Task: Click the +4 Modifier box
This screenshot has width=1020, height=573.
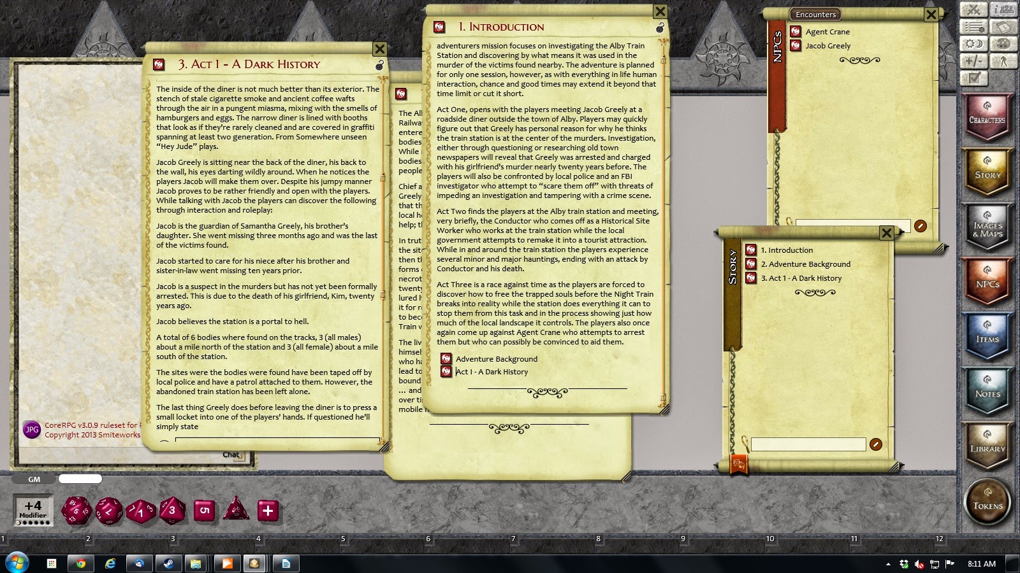Action: pyautogui.click(x=33, y=510)
